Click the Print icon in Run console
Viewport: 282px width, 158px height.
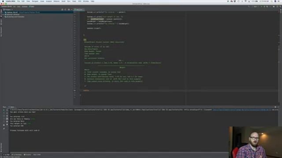click(x=7, y=122)
